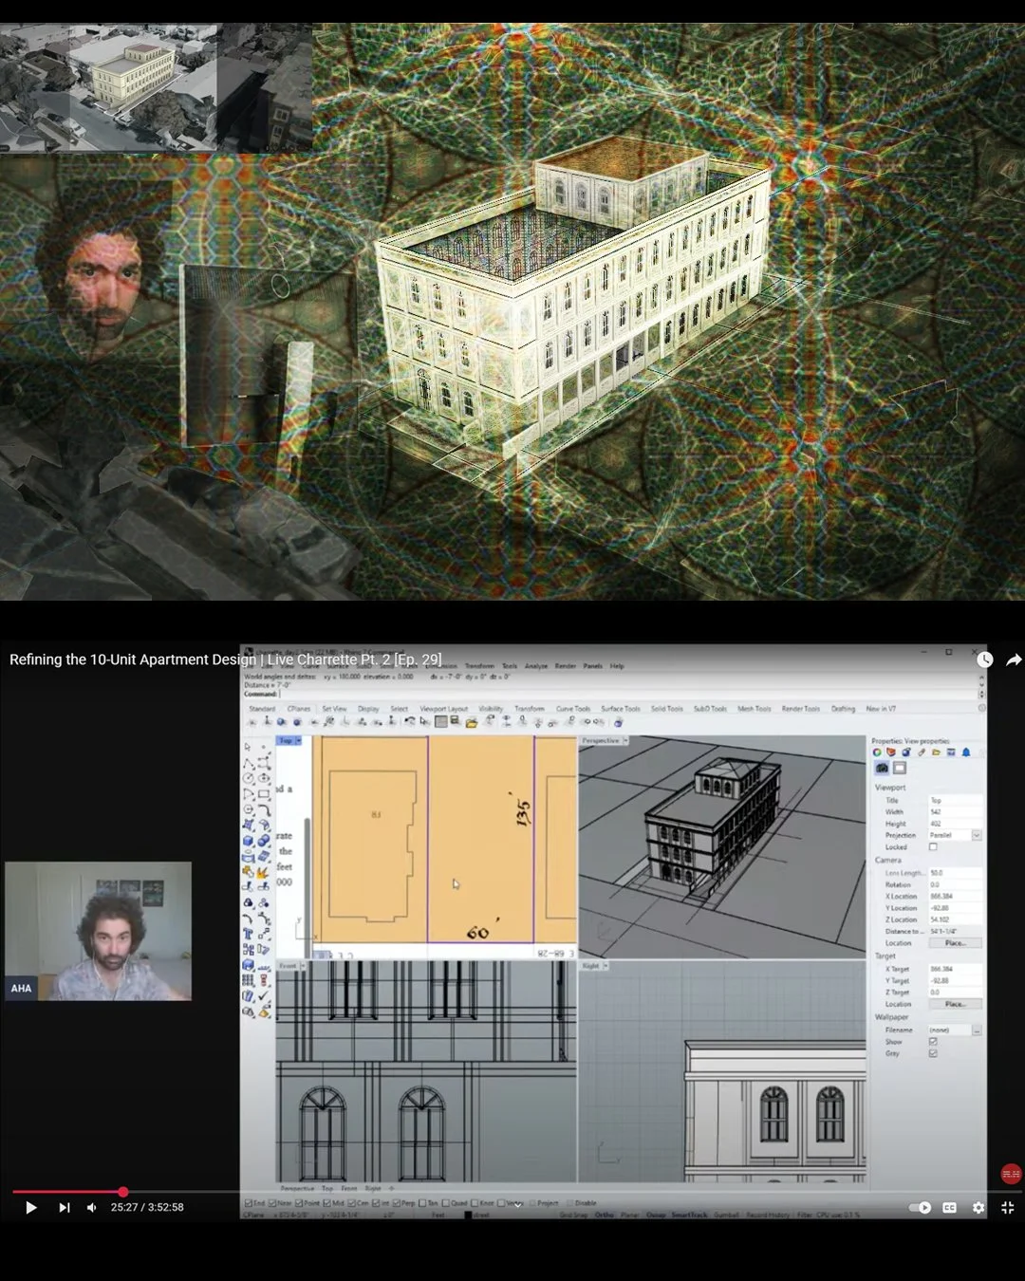Open the Perspective viewport title dropdown
1025x1281 pixels.
pos(624,740)
